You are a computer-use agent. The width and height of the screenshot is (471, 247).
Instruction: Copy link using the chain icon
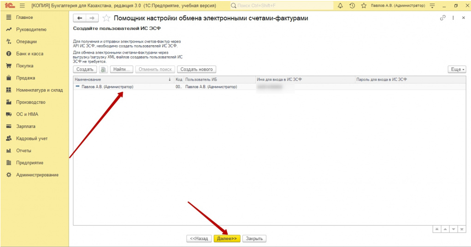tap(443, 18)
